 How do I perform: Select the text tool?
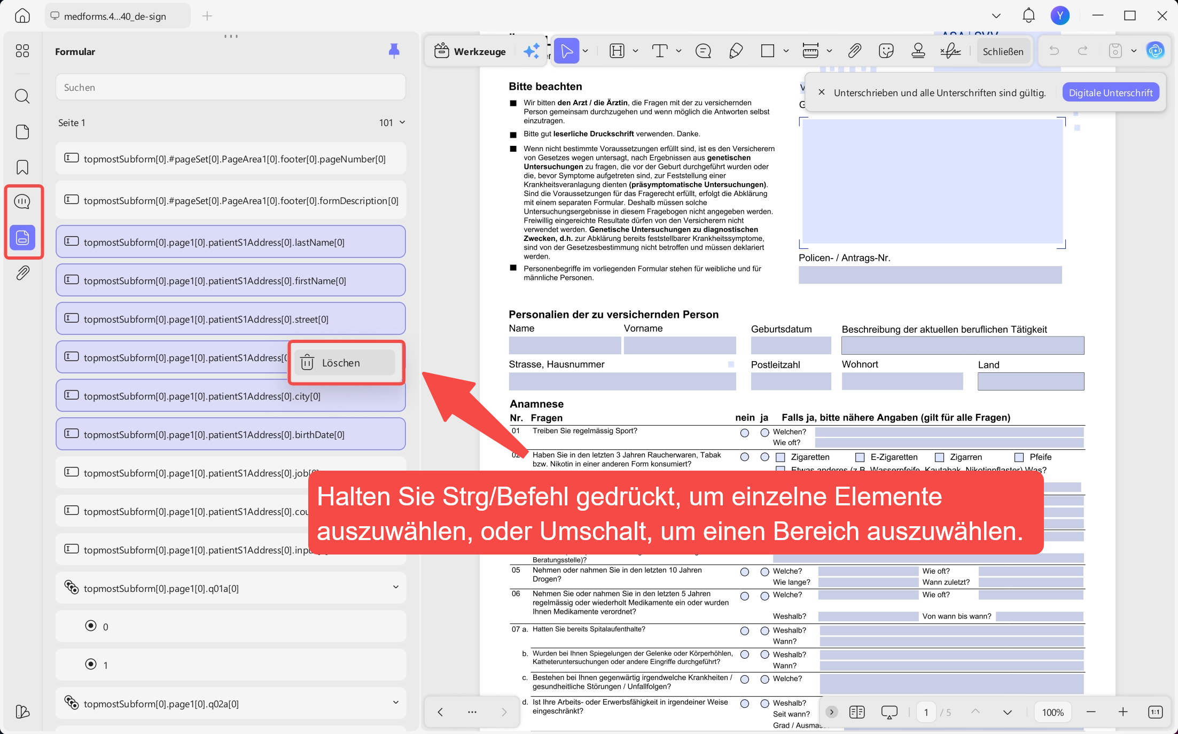click(x=660, y=51)
